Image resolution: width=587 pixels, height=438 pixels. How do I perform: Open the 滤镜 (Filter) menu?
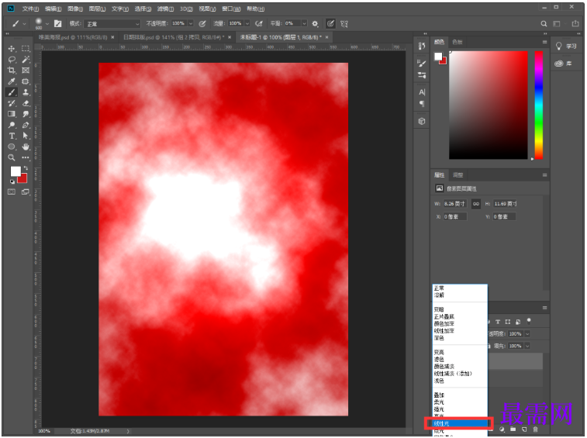click(165, 9)
